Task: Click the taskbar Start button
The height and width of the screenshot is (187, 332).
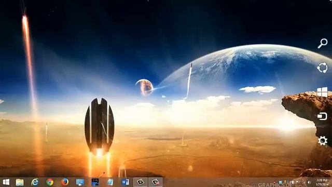Action: click(6, 182)
